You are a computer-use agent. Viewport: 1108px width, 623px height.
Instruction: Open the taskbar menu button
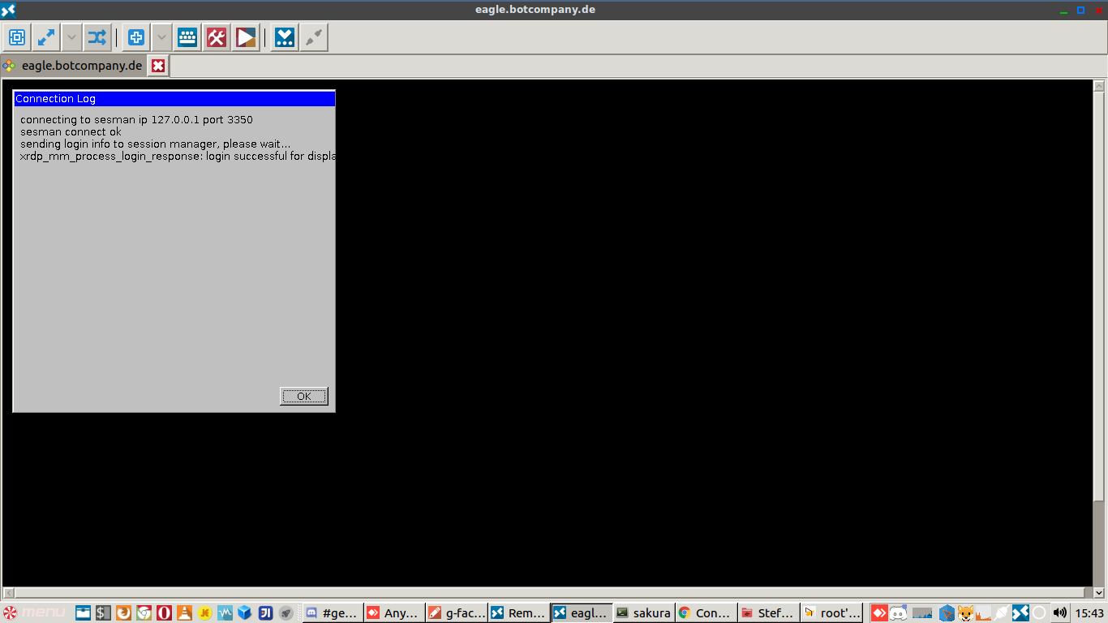[34, 612]
